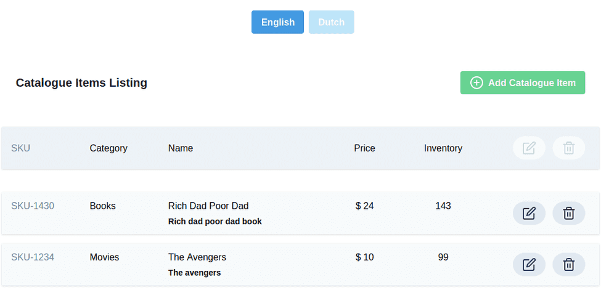
Task: Select the Rich Dad Poor Dad name
Action: (x=208, y=206)
